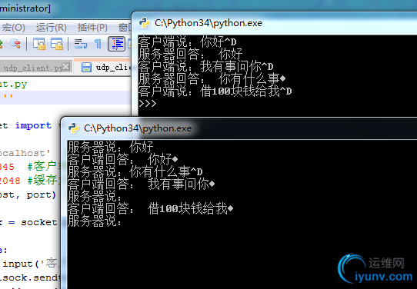Toggle the indent guide toolbar button
Screen dimensions: 417x289
coord(116,44)
